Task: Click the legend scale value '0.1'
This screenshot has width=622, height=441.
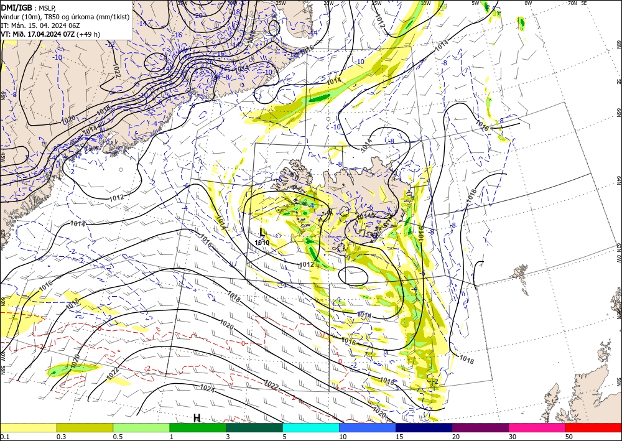Action: tap(4, 437)
